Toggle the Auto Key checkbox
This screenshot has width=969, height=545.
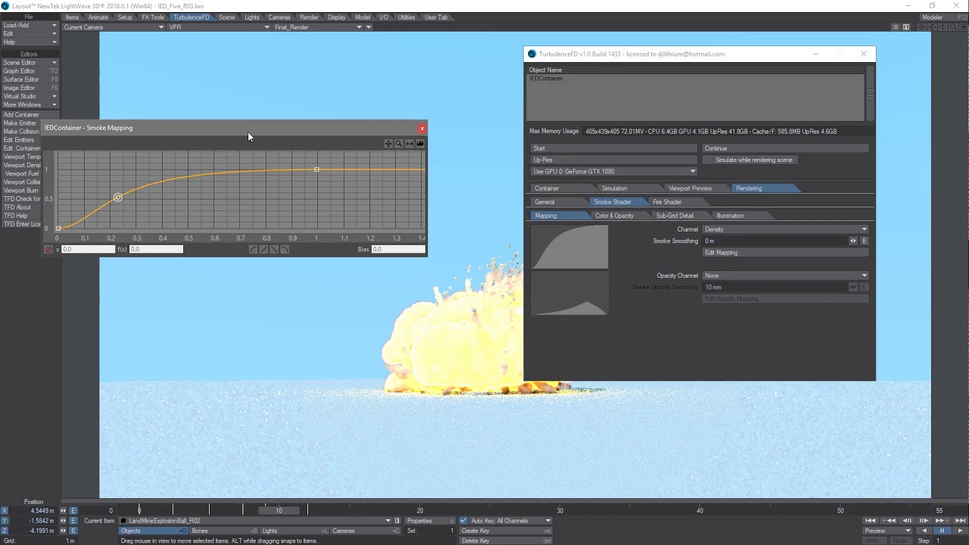(463, 521)
